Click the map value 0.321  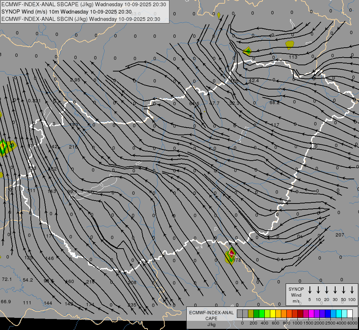tap(34, 101)
